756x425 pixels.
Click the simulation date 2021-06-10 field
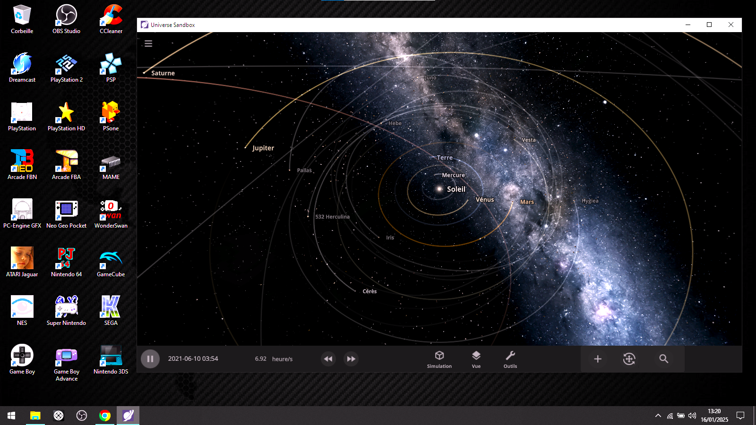pyautogui.click(x=193, y=359)
